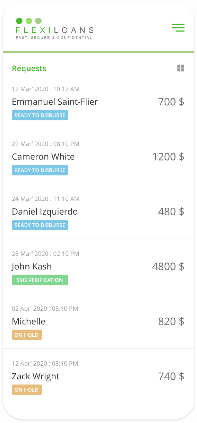Click SMS Verification badge for John Kash
The width and height of the screenshot is (197, 423).
[x=40, y=280]
